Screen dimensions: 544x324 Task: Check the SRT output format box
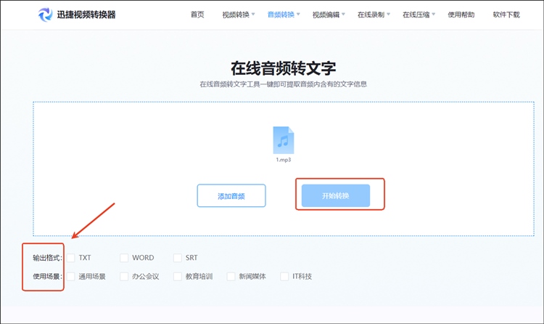coord(178,258)
